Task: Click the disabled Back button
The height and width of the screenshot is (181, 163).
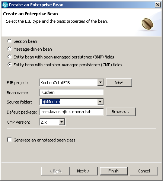Action: [55, 171]
